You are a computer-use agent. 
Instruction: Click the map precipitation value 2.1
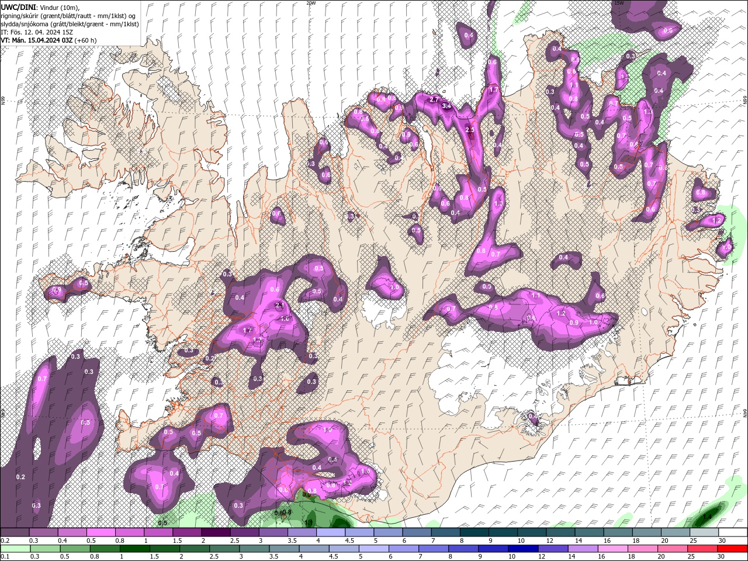pyautogui.click(x=279, y=305)
